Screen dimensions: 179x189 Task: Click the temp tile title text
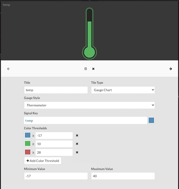(x=6, y=5)
